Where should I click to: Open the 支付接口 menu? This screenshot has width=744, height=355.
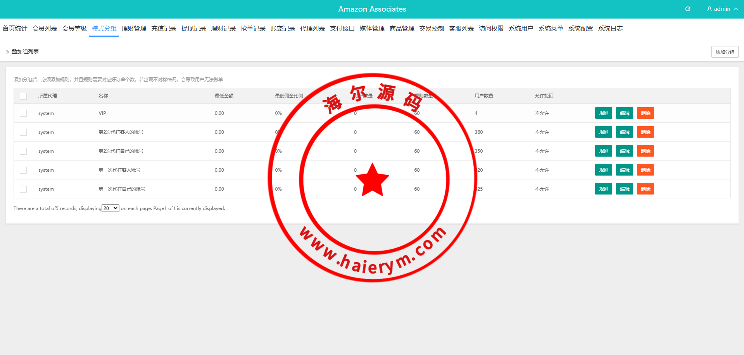click(x=342, y=28)
